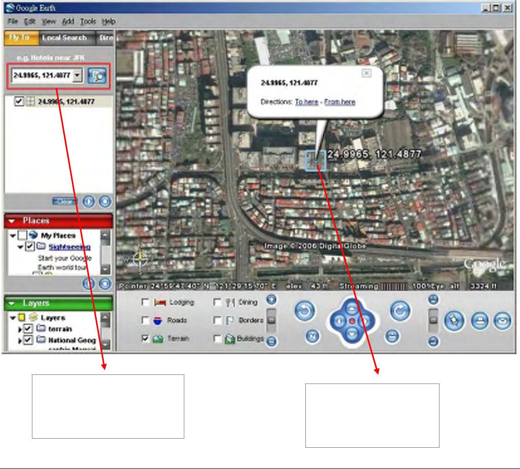
Task: Uncheck the National Geog layer checkbox
Action: click(x=28, y=340)
